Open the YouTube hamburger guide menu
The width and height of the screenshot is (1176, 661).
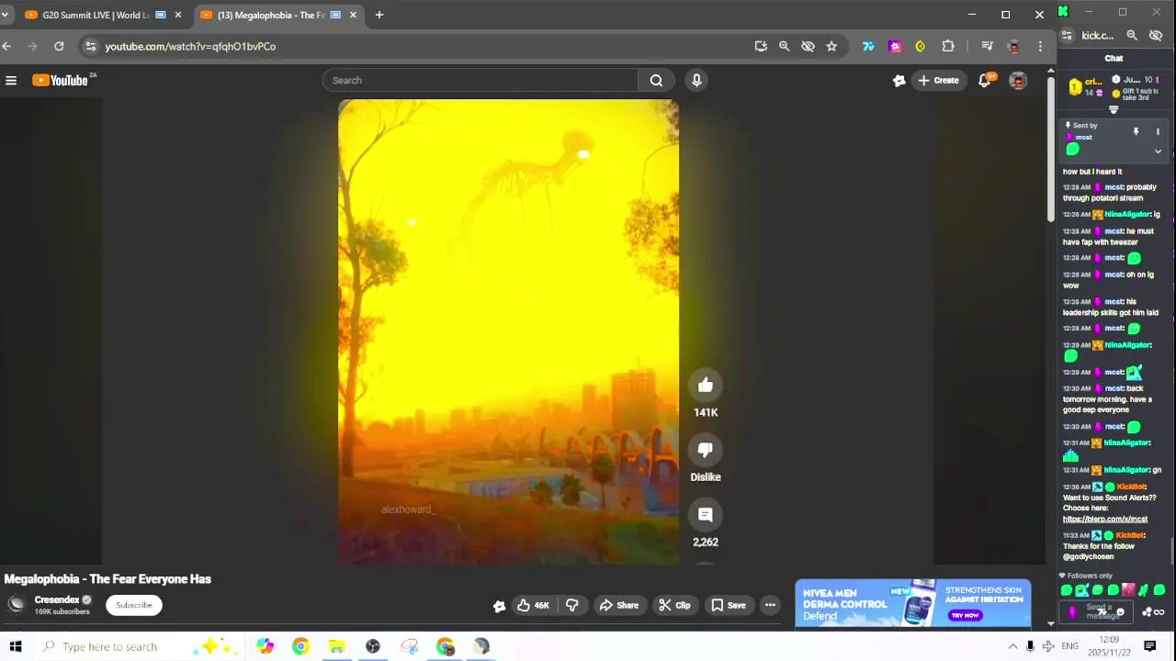11,81
